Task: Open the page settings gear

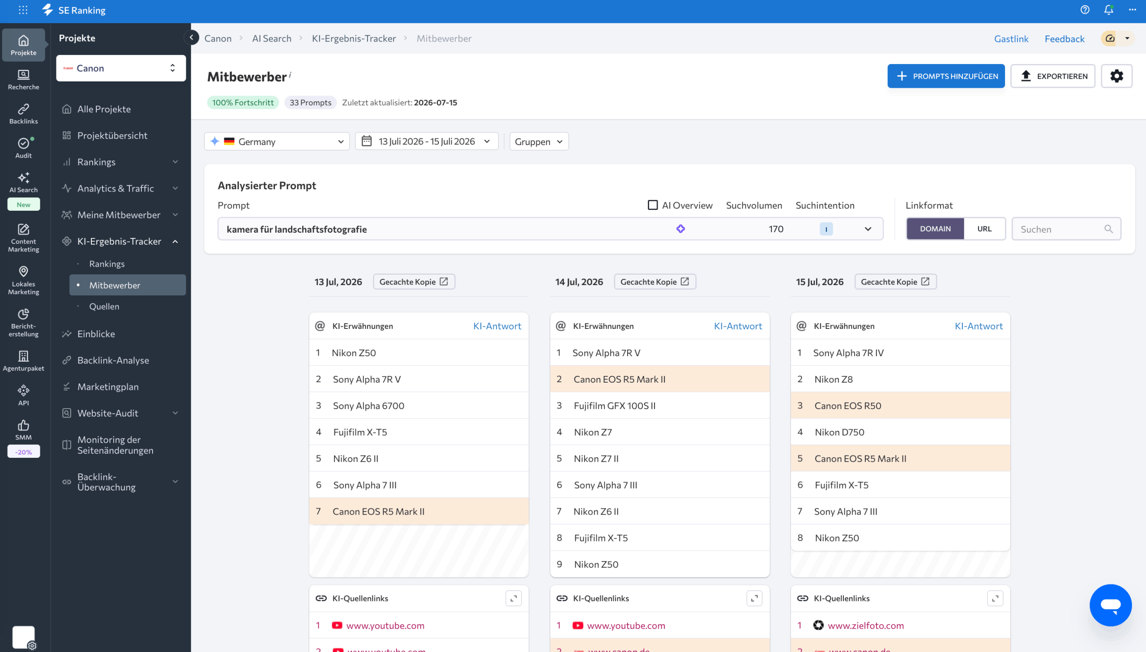Action: (1116, 76)
